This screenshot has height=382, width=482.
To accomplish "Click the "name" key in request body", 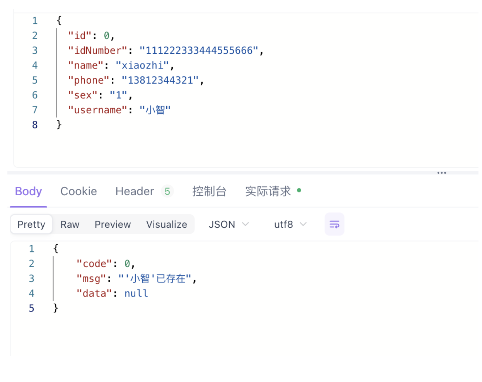I will point(86,65).
